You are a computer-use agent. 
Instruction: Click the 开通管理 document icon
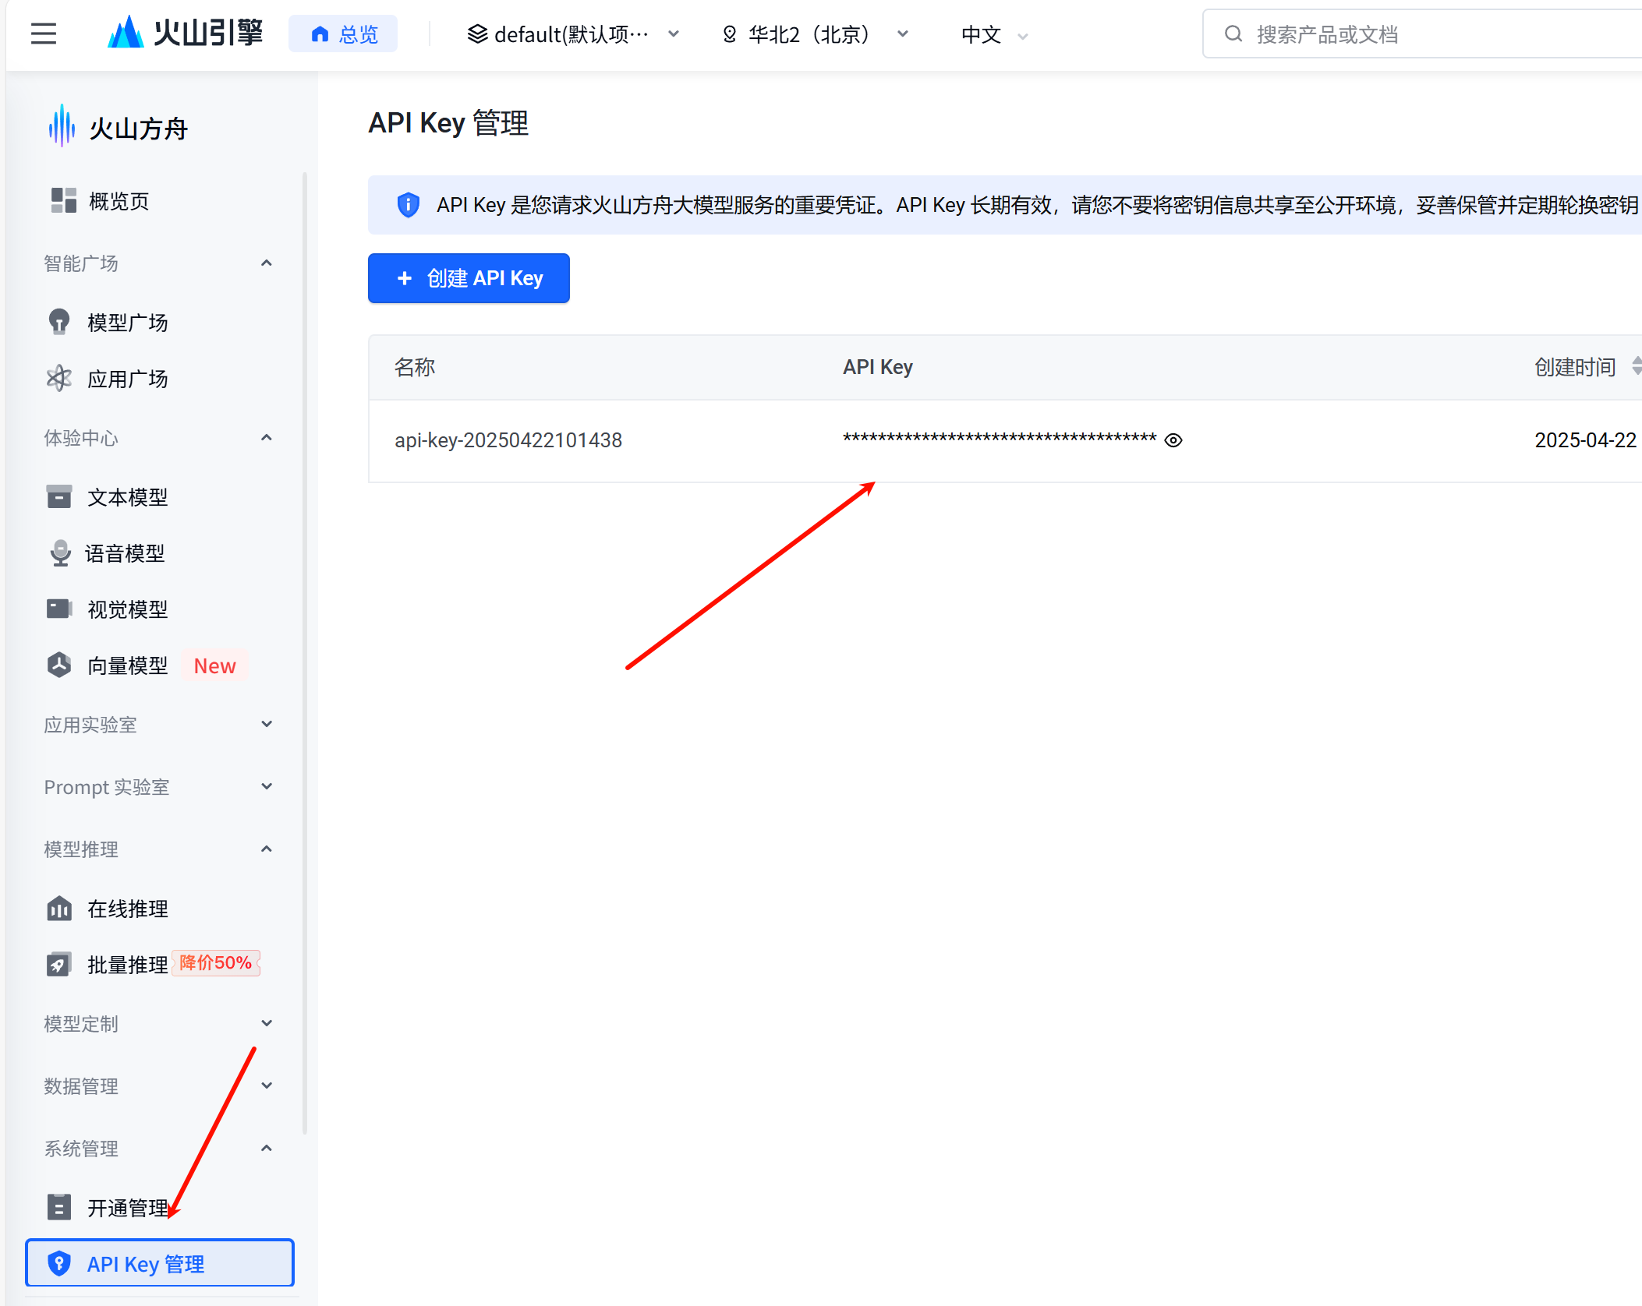point(59,1207)
